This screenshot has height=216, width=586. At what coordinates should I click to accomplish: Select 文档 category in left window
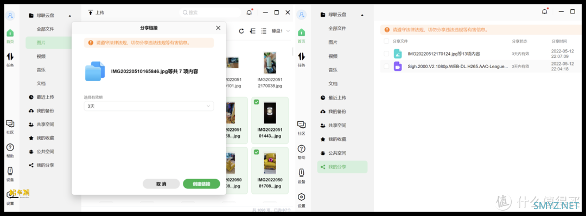[41, 83]
